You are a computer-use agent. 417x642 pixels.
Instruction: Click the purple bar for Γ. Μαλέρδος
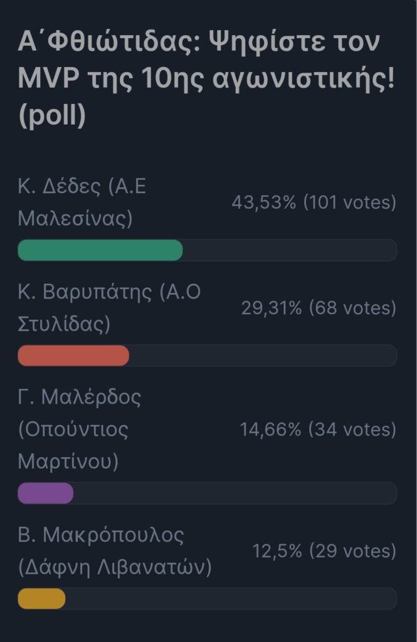point(46,493)
